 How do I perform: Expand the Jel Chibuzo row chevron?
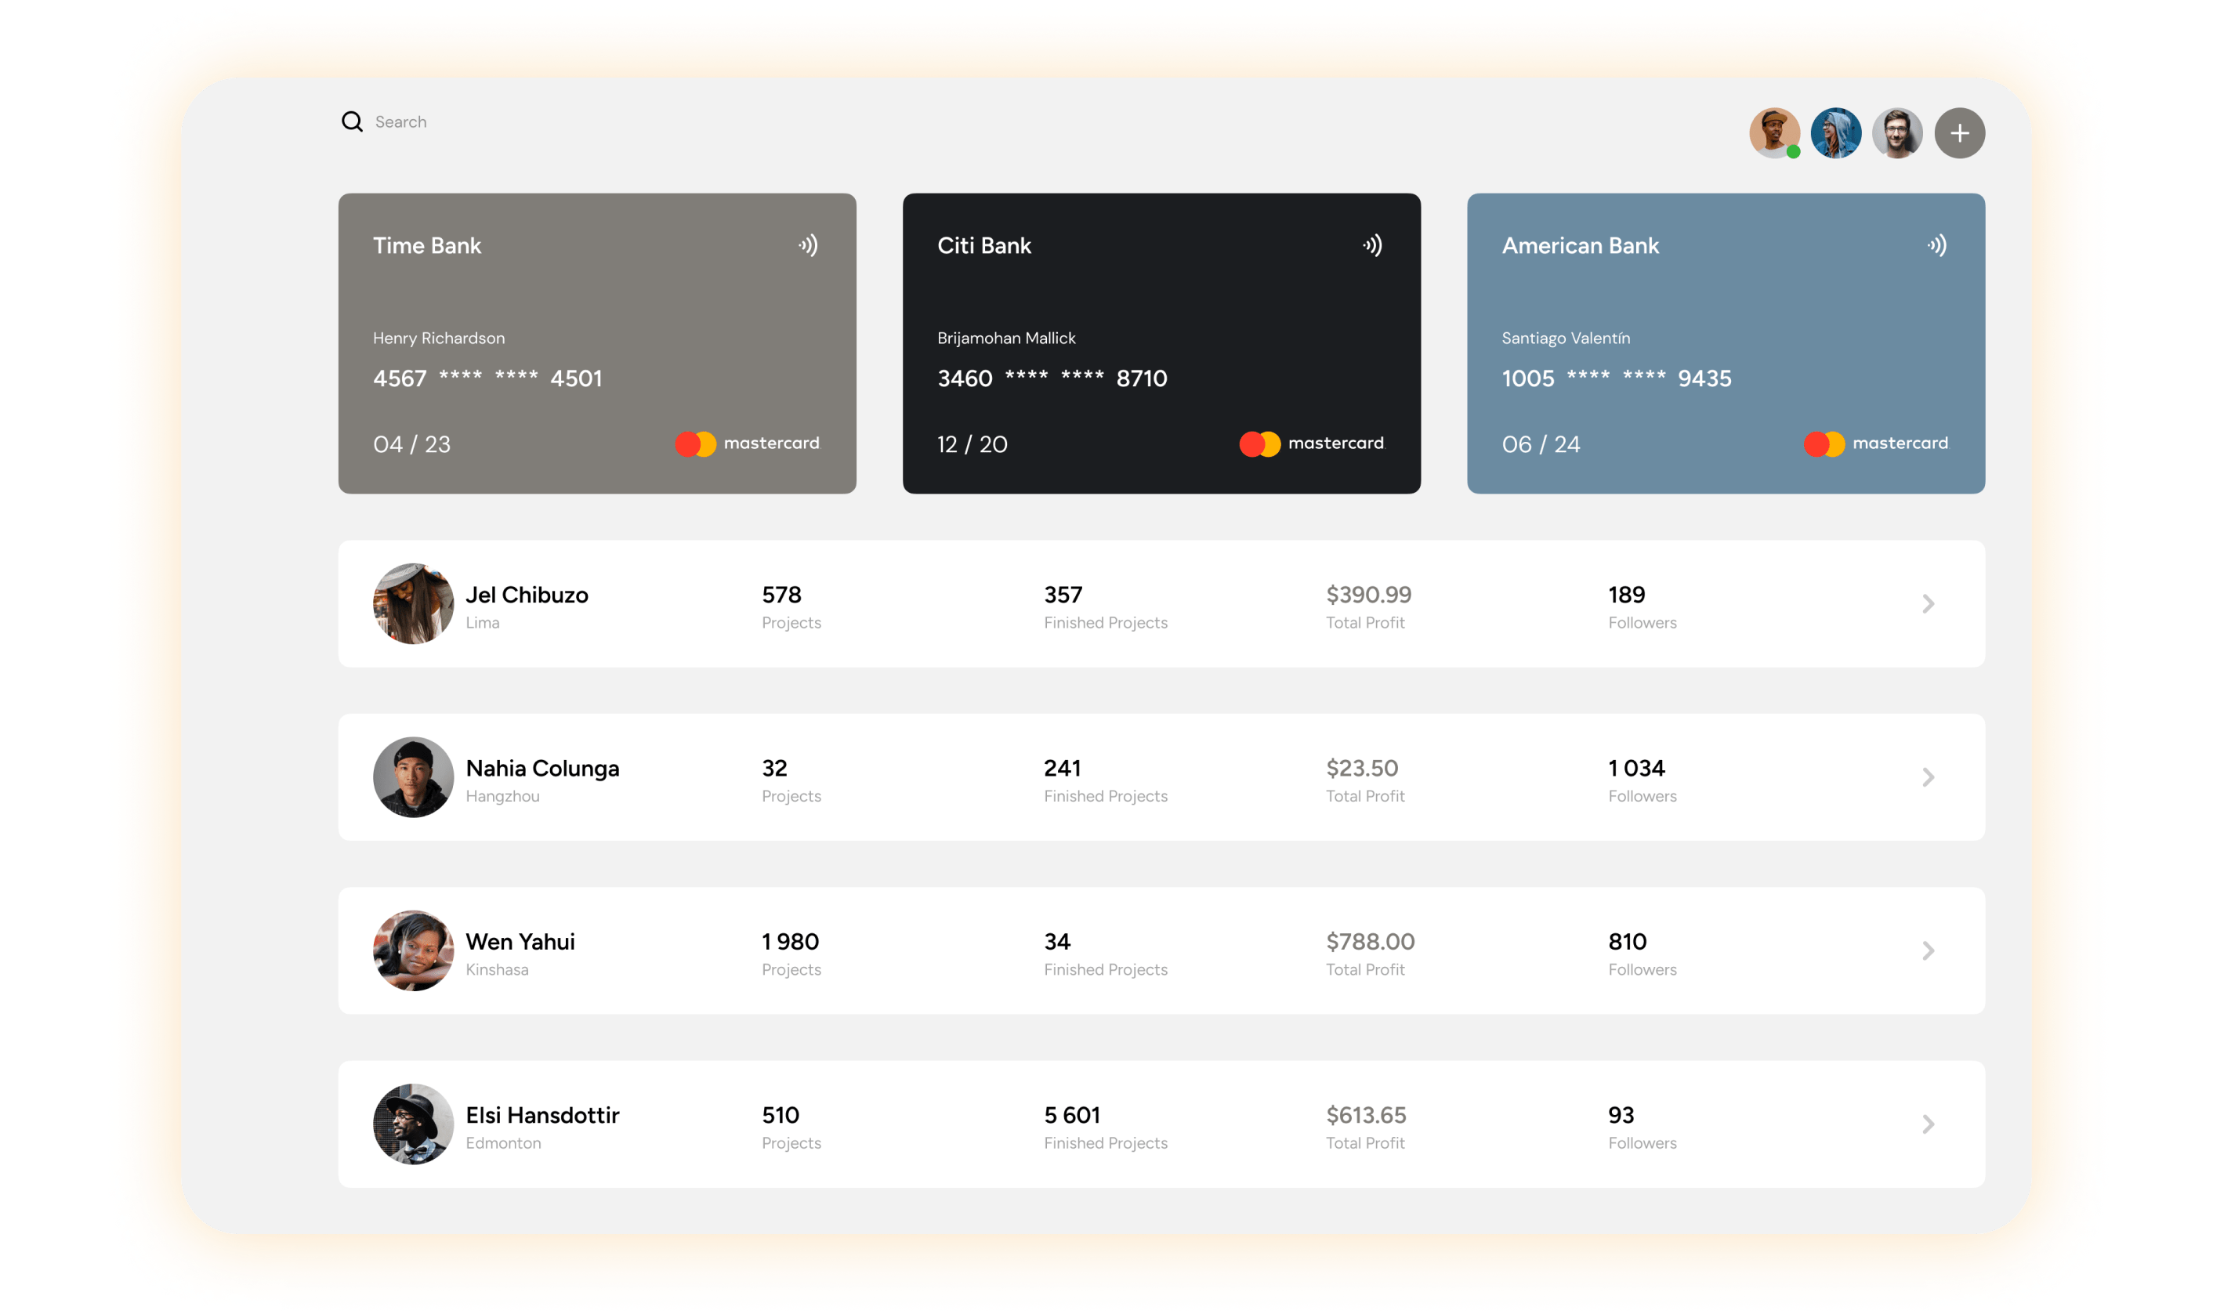[1928, 604]
